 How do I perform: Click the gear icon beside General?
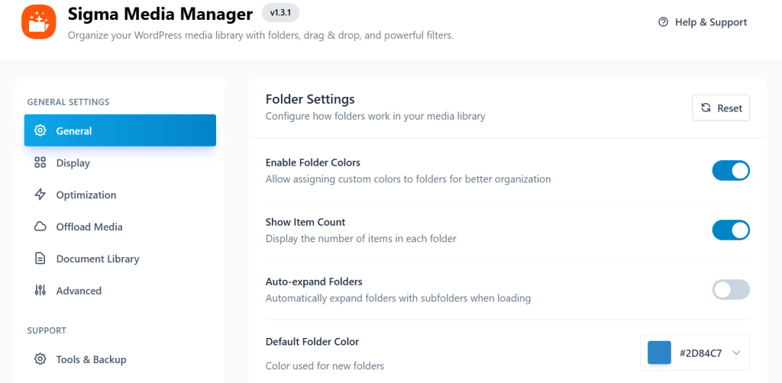[40, 130]
